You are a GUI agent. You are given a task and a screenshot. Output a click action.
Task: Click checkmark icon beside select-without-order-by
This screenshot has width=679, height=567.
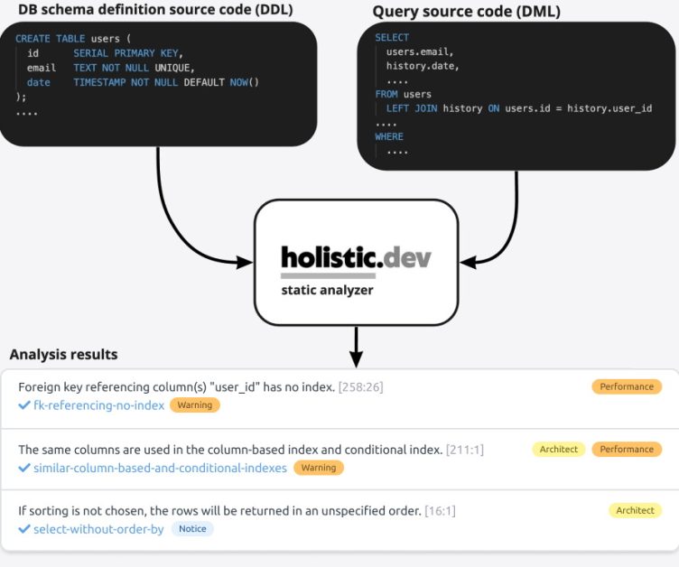click(24, 529)
